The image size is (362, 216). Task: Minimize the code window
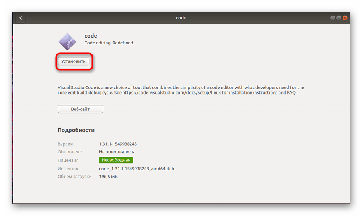click(x=333, y=18)
